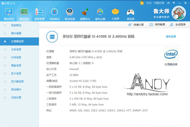Minimize the 鲁大师 window
This screenshot has width=190, height=127.
coord(179,3)
